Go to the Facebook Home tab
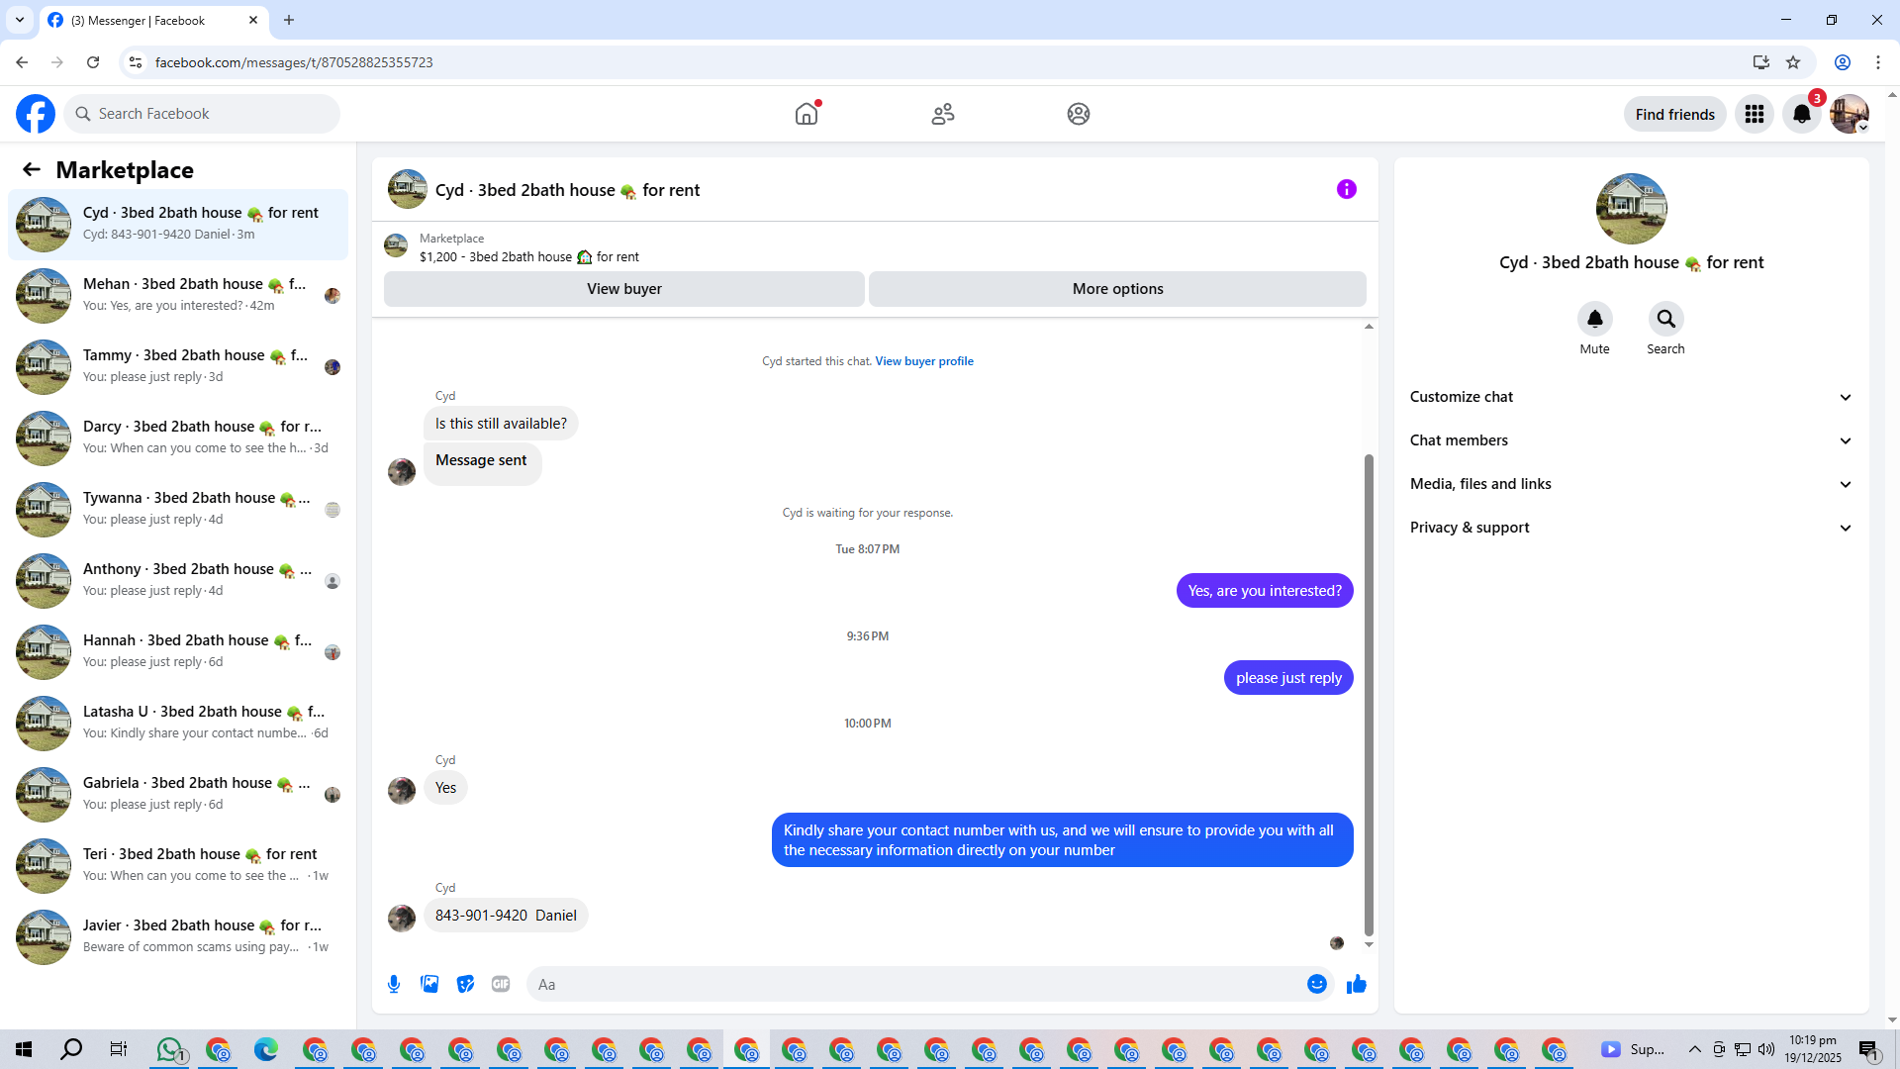 click(807, 114)
